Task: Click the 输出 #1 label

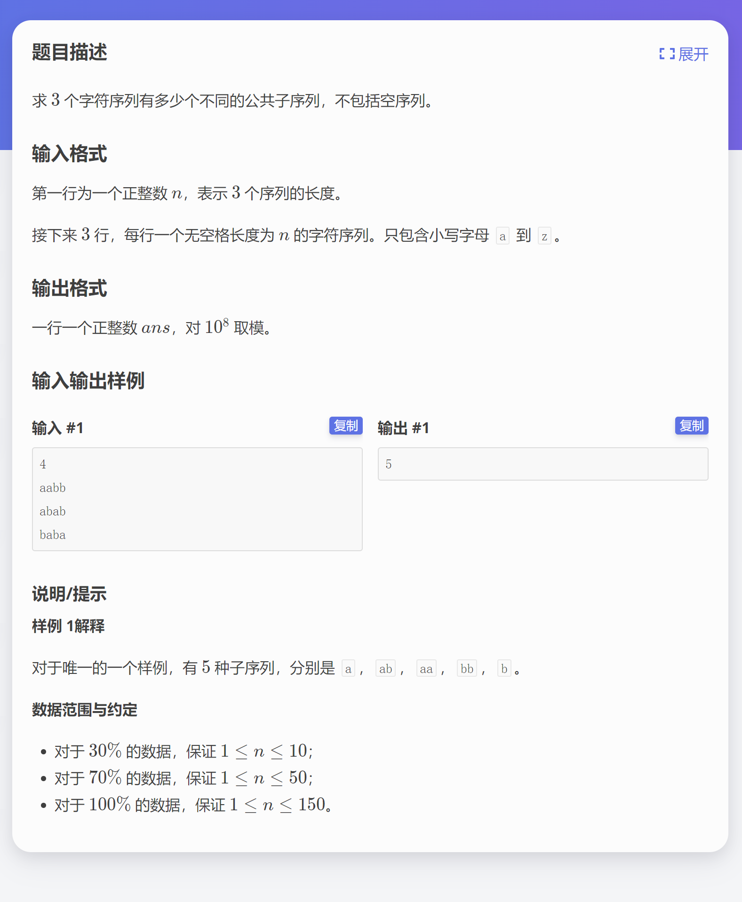Action: 404,428
